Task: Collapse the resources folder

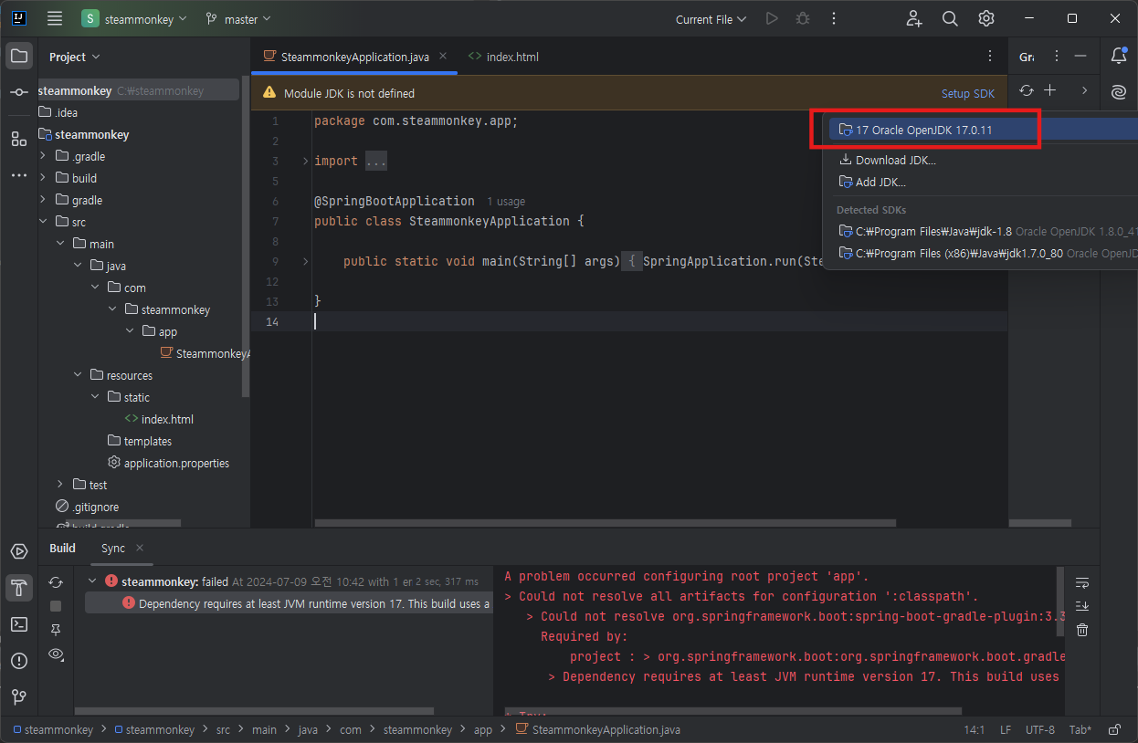Action: (78, 375)
